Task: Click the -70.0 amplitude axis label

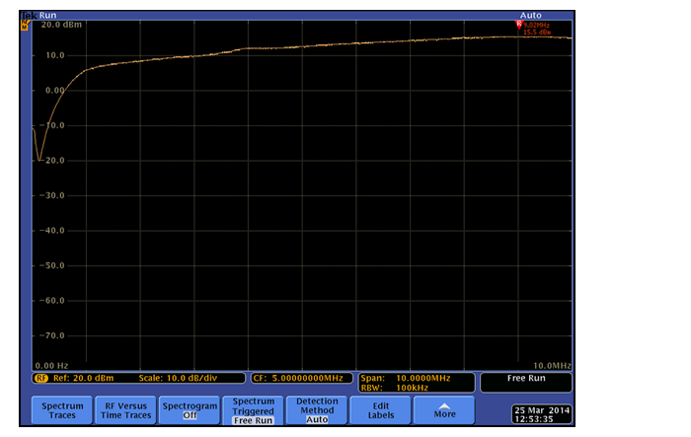Action: point(52,335)
